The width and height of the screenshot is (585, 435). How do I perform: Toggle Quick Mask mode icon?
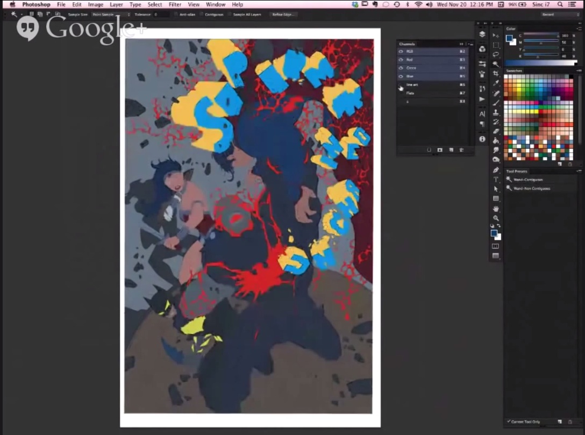pos(495,246)
